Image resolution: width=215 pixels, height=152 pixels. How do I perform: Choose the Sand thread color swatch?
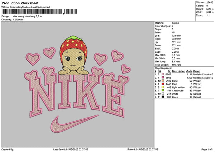click(x=162, y=81)
